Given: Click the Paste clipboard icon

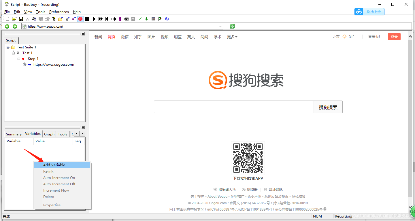Looking at the screenshot, I should tap(41, 19).
